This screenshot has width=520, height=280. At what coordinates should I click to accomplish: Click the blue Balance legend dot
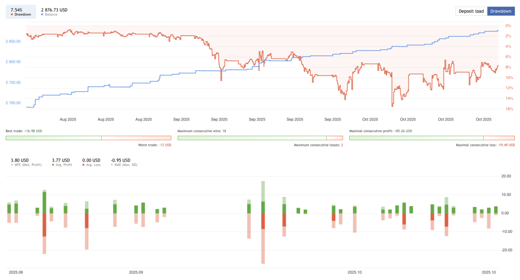pos(42,15)
